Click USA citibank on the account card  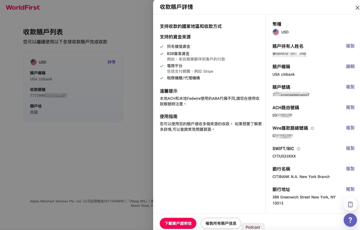pyautogui.click(x=41, y=79)
